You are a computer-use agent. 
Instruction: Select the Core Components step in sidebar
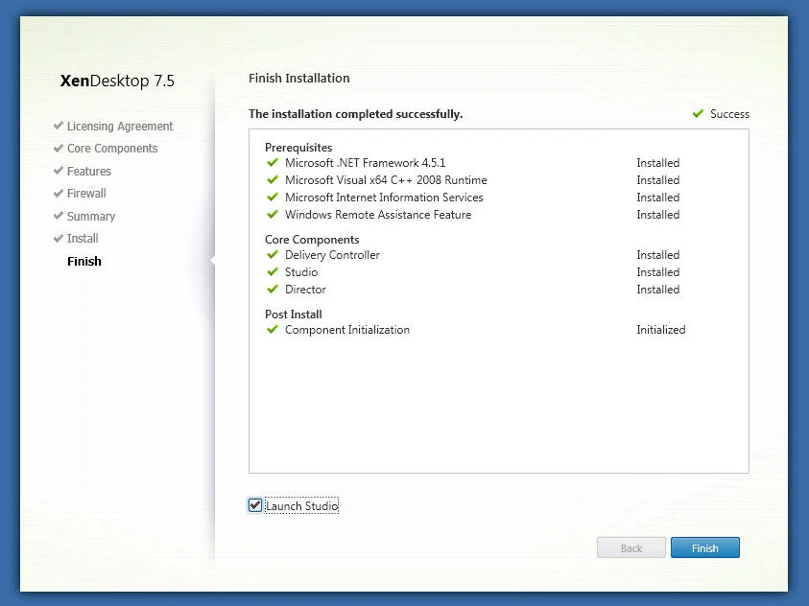[112, 149]
